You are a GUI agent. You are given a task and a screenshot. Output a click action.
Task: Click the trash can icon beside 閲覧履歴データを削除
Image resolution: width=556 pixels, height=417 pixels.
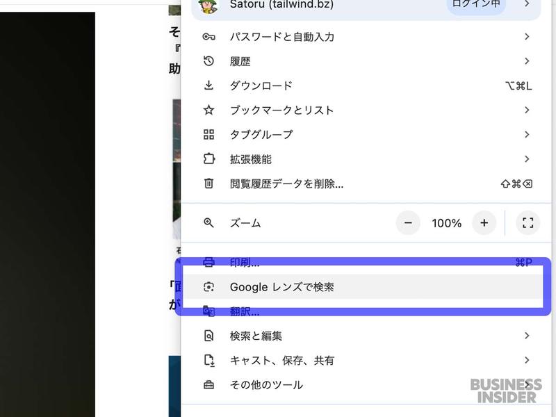[x=208, y=183]
